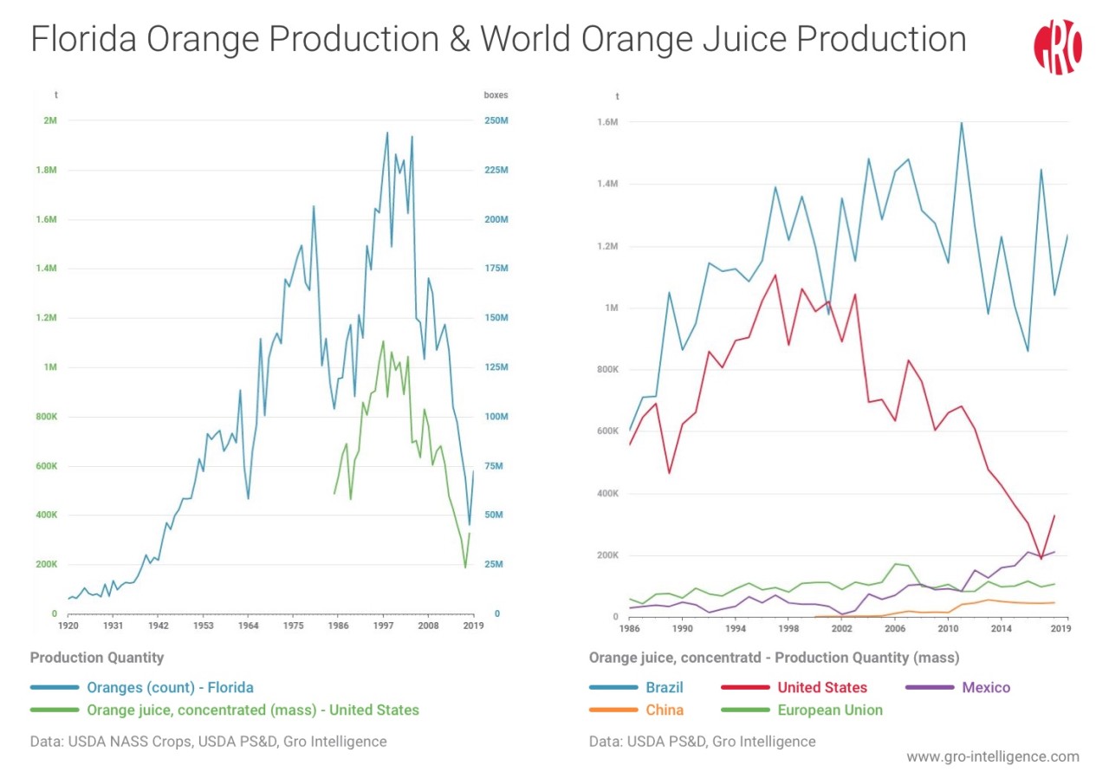Click the '100M' right axis value
This screenshot has width=1109, height=772.
coord(496,417)
